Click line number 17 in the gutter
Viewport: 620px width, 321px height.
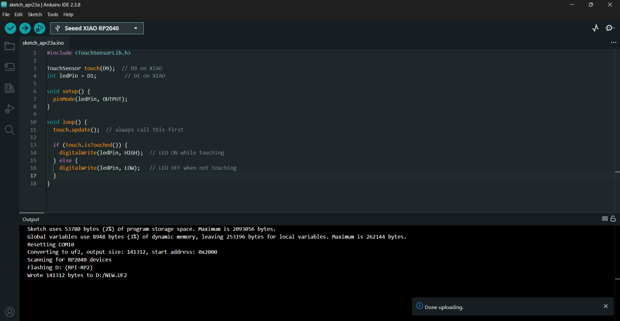(x=33, y=176)
